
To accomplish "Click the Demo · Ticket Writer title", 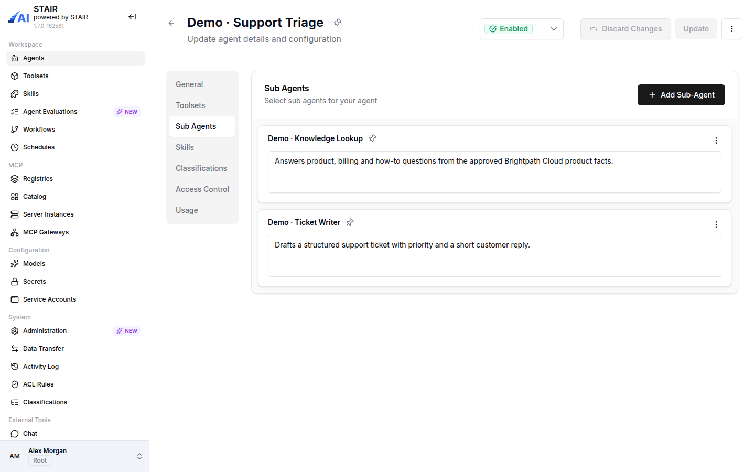I will (x=304, y=222).
